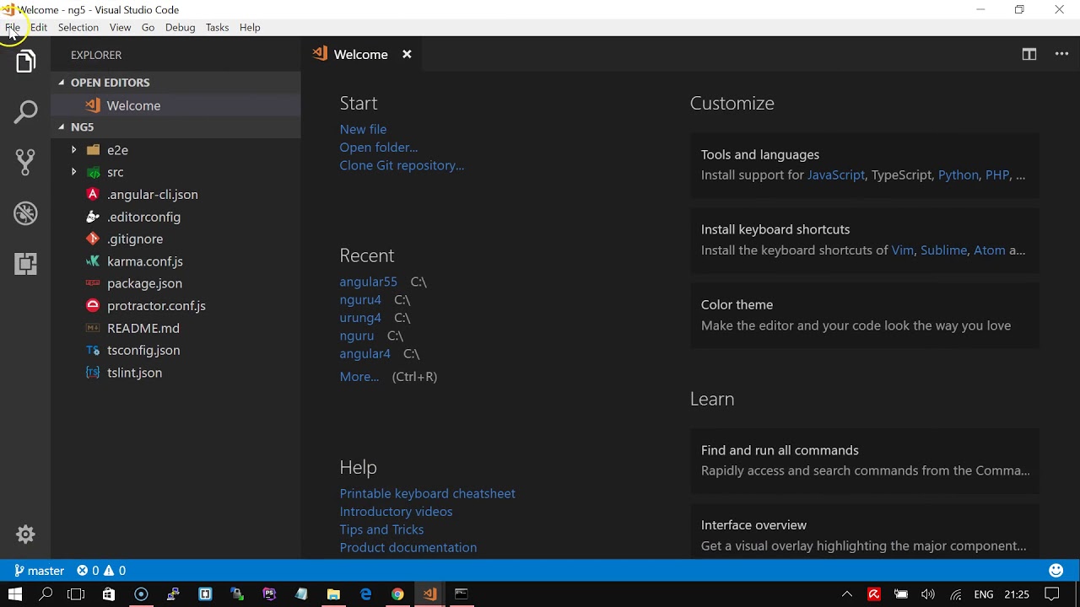This screenshot has width=1080, height=607.
Task: Click the More... recent folders link
Action: 359,377
